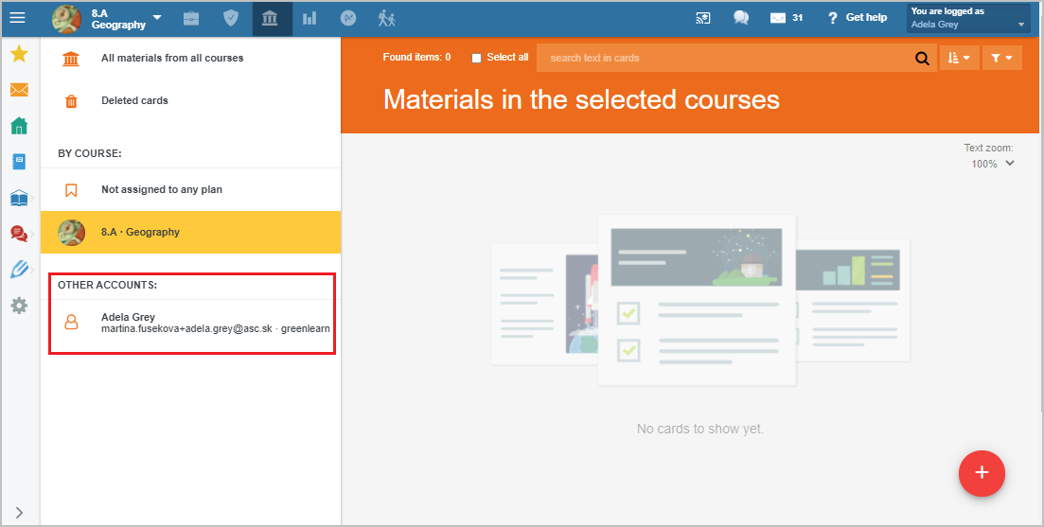Screen dimensions: 1044x527
Task: Open the bar chart results icon
Action: click(309, 19)
